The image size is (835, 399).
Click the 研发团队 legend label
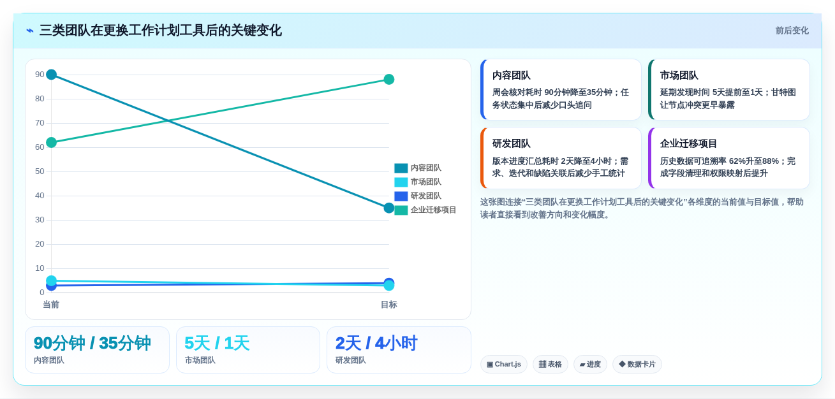pyautogui.click(x=425, y=196)
